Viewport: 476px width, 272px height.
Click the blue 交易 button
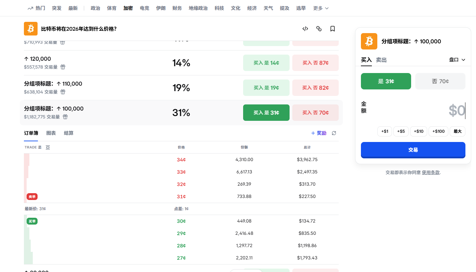413,150
